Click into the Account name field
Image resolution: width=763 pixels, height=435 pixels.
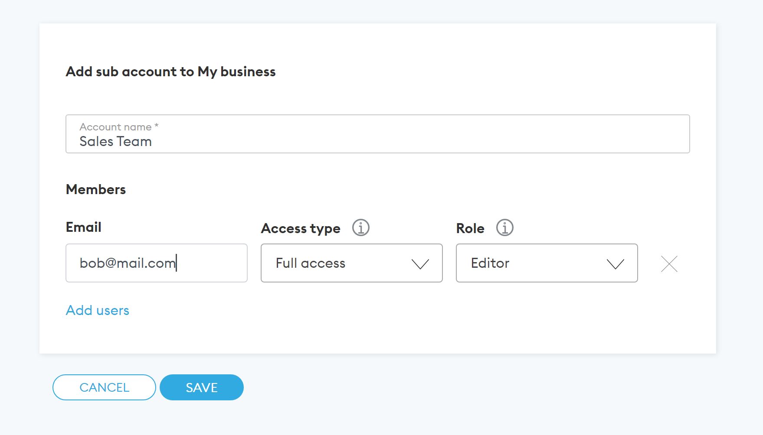(x=377, y=134)
